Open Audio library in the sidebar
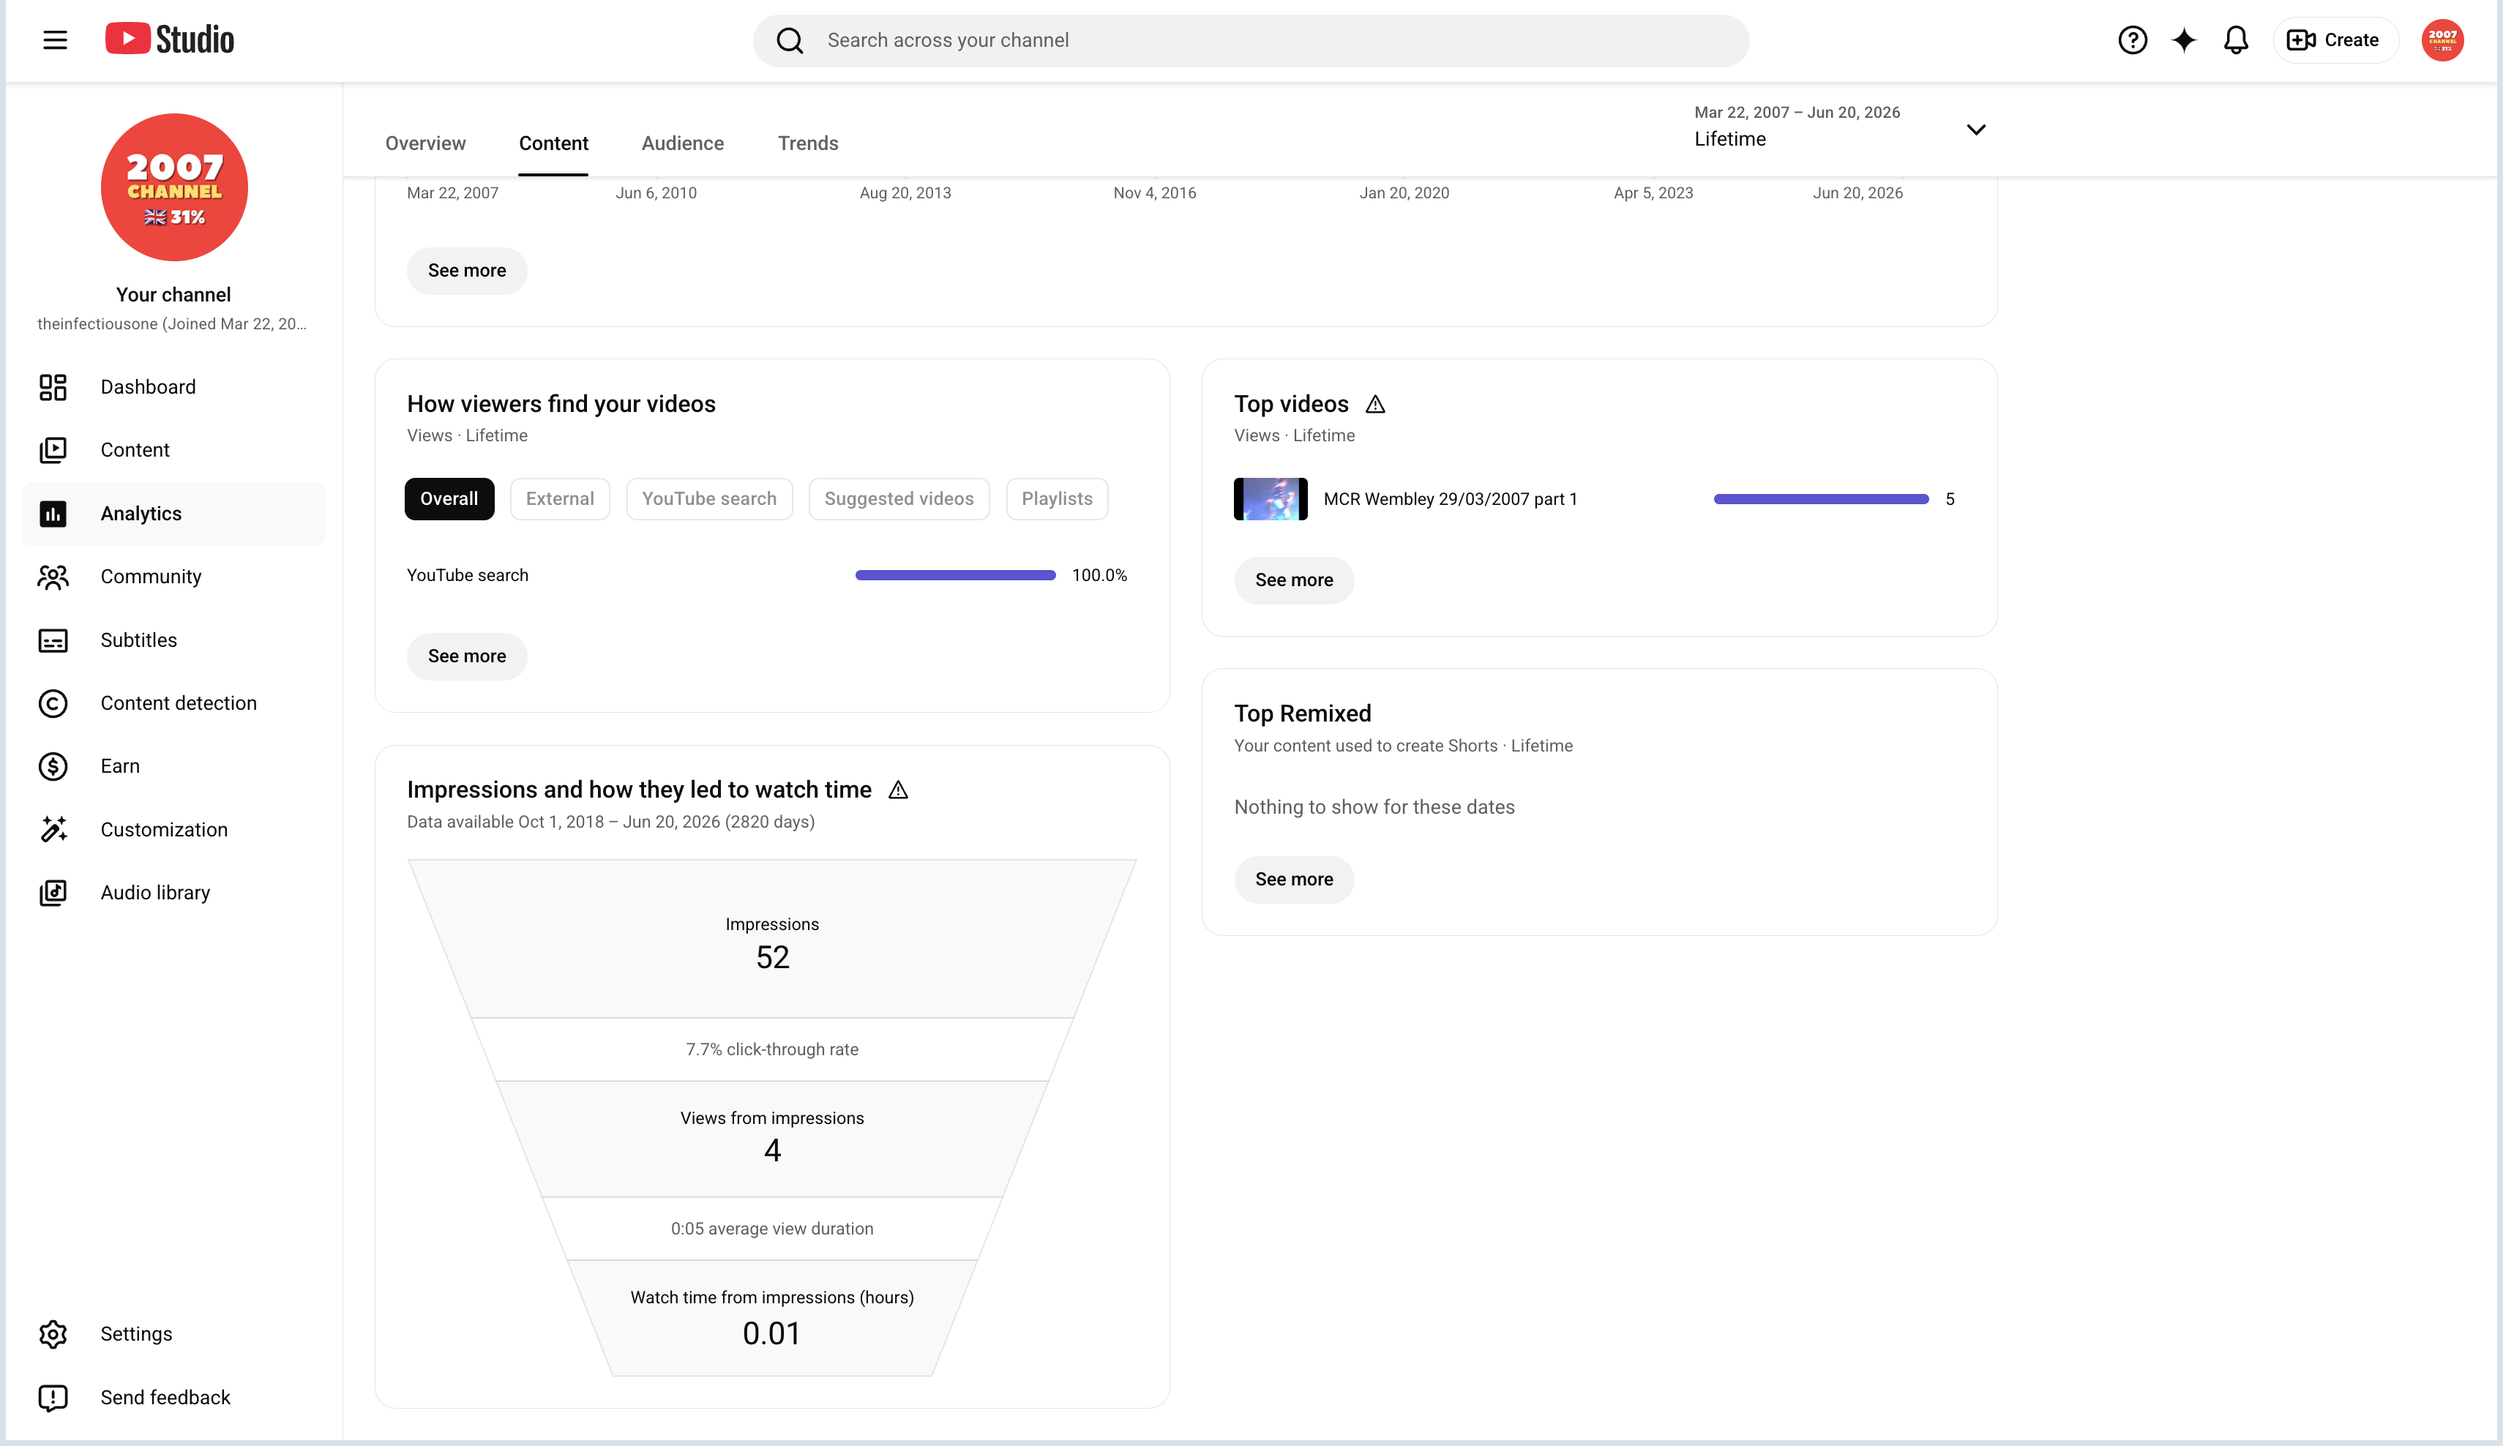 pos(174,893)
